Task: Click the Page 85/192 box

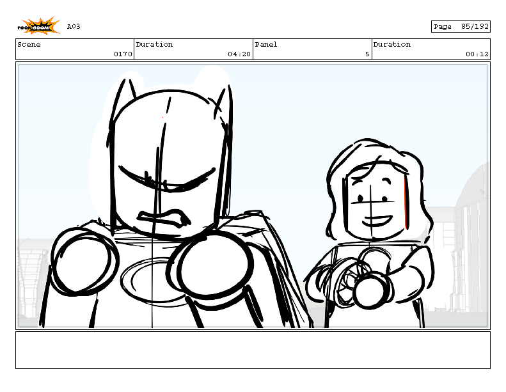Action: click(x=461, y=26)
